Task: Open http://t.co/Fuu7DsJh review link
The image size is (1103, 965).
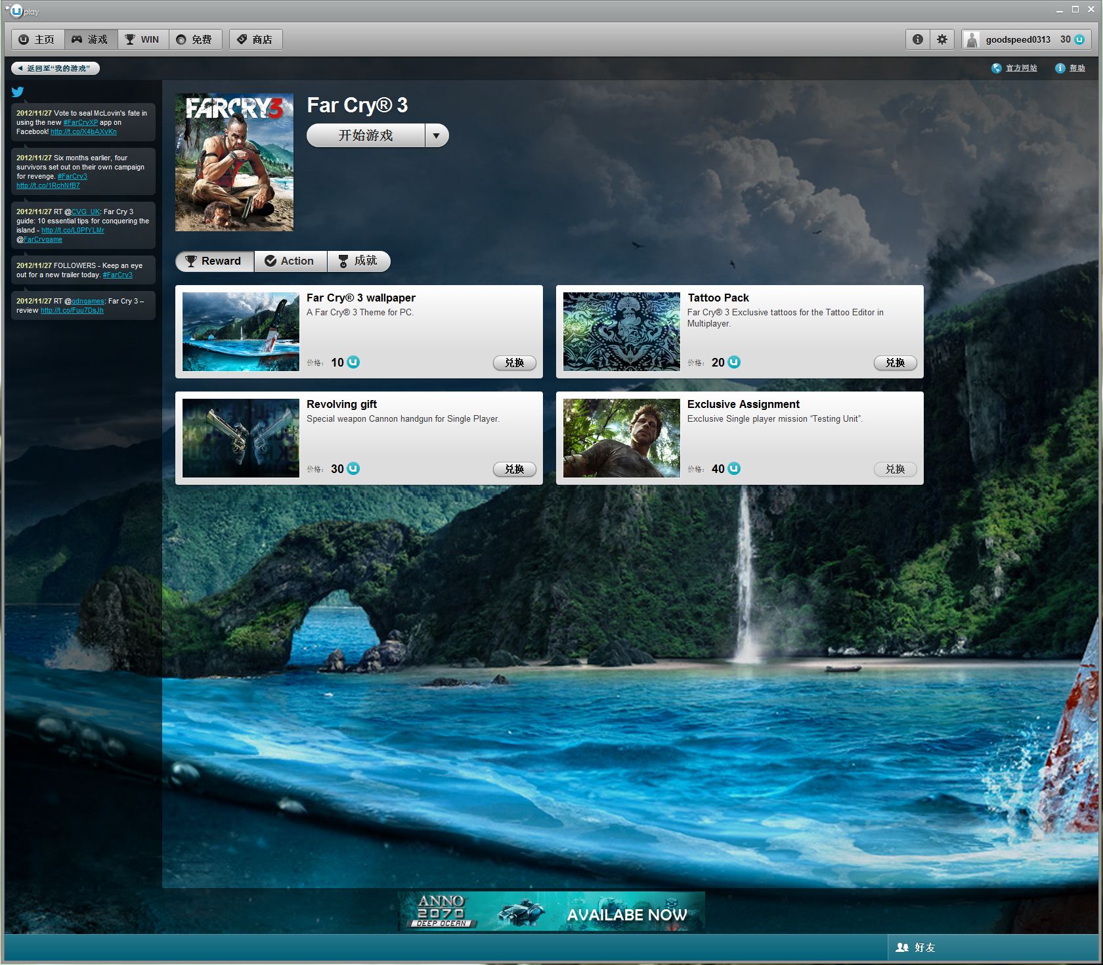Action: coord(72,310)
